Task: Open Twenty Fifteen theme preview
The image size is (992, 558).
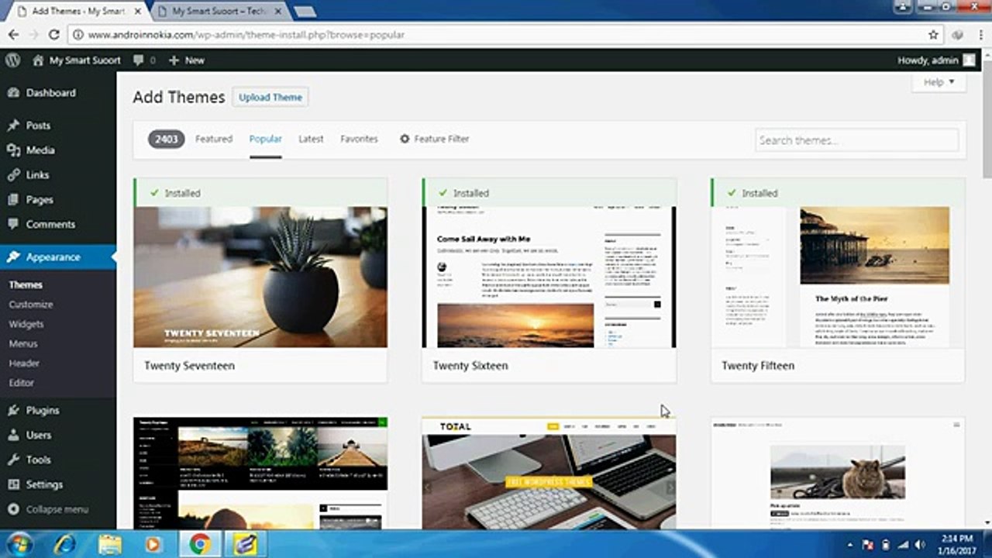Action: point(838,277)
